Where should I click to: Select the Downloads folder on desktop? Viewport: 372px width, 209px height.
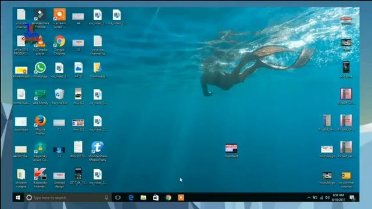coord(98,70)
